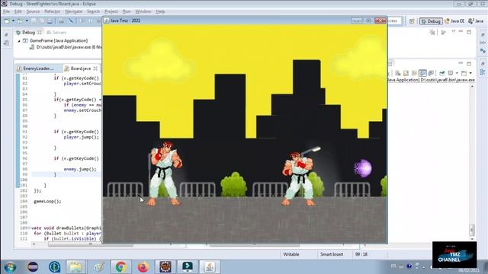Click the 99 : 18 cursor position
This screenshot has height=274, width=488.
click(361, 254)
